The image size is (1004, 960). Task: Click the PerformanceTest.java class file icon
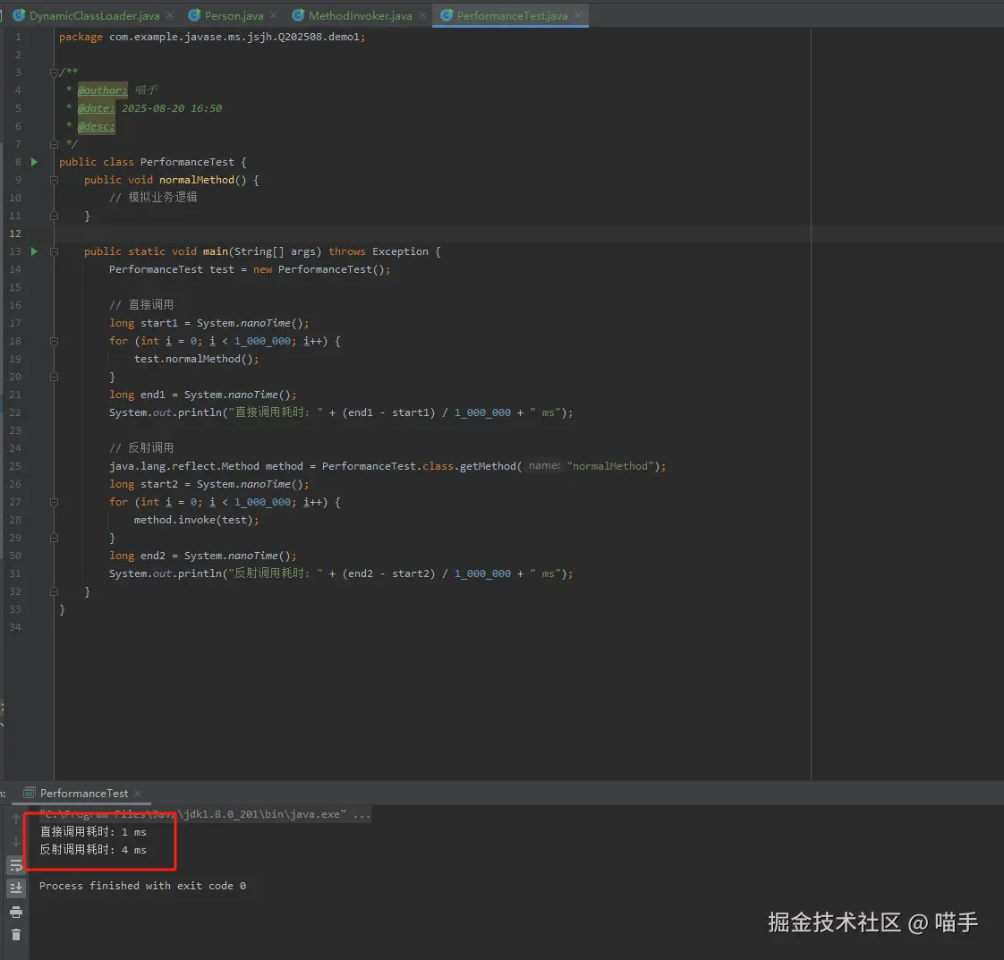(x=447, y=15)
